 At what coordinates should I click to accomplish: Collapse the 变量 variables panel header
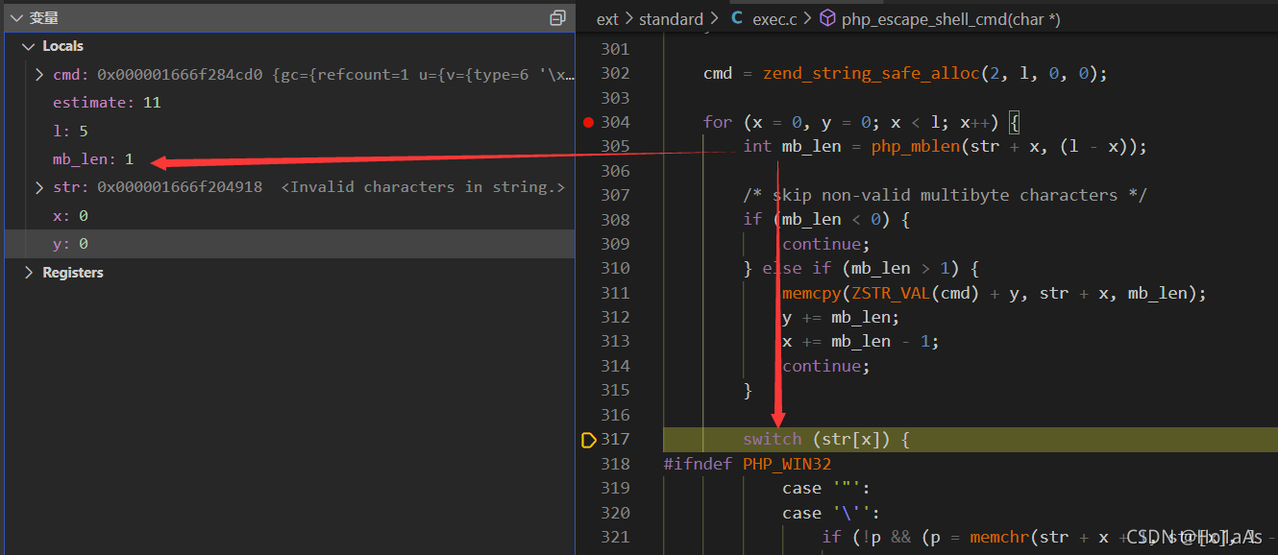(x=288, y=18)
